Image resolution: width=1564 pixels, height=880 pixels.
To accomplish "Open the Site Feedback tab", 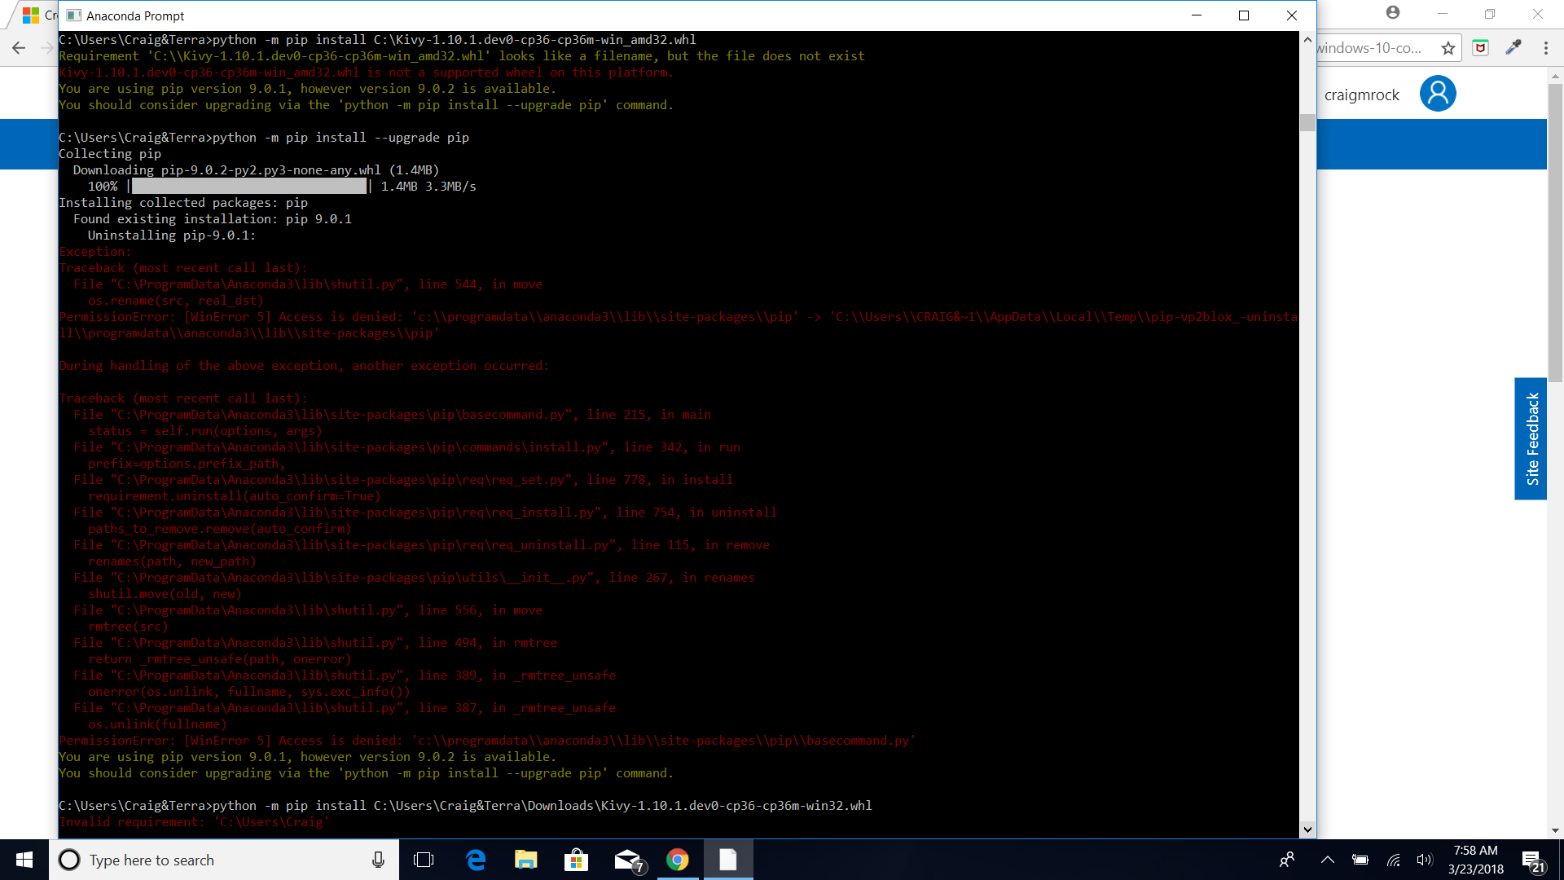I will click(1531, 438).
